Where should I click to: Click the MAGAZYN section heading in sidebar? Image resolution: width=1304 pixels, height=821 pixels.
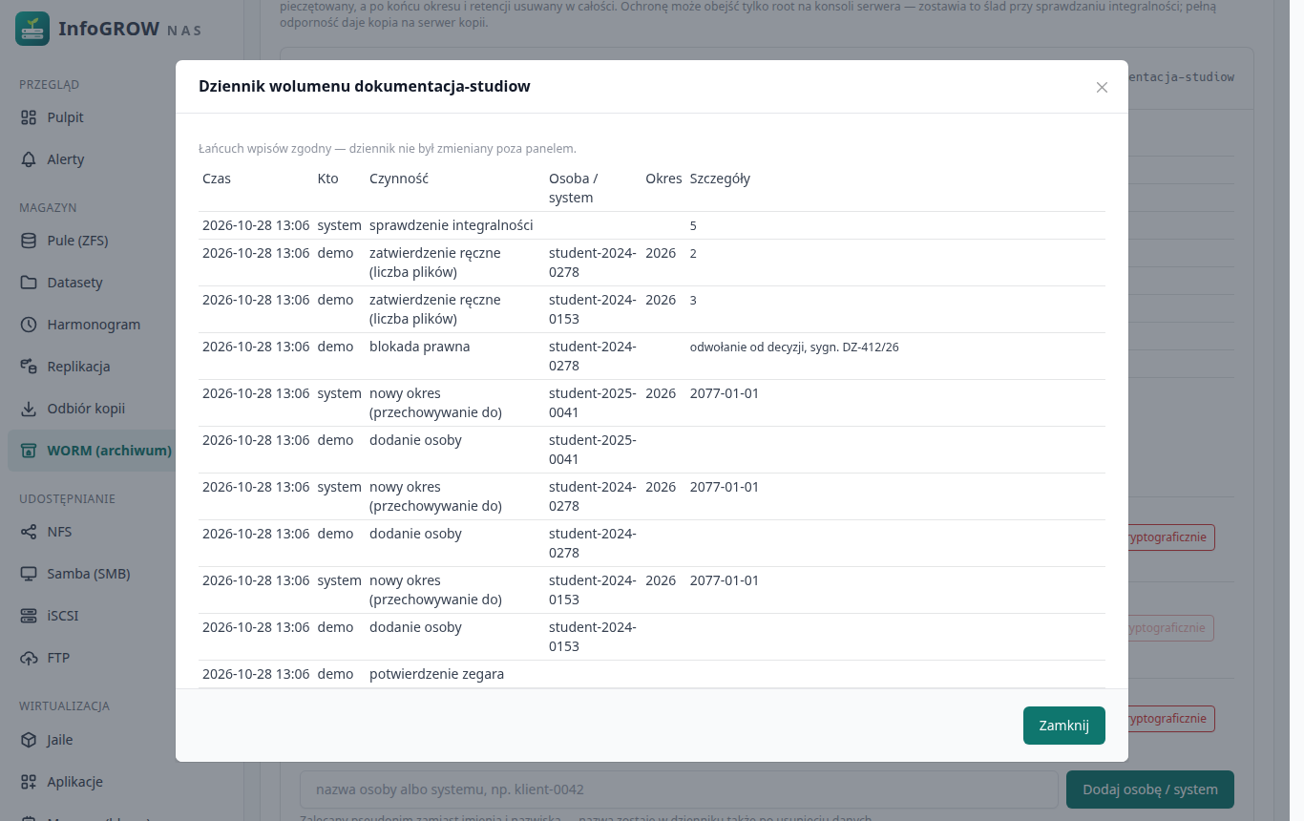tap(48, 207)
